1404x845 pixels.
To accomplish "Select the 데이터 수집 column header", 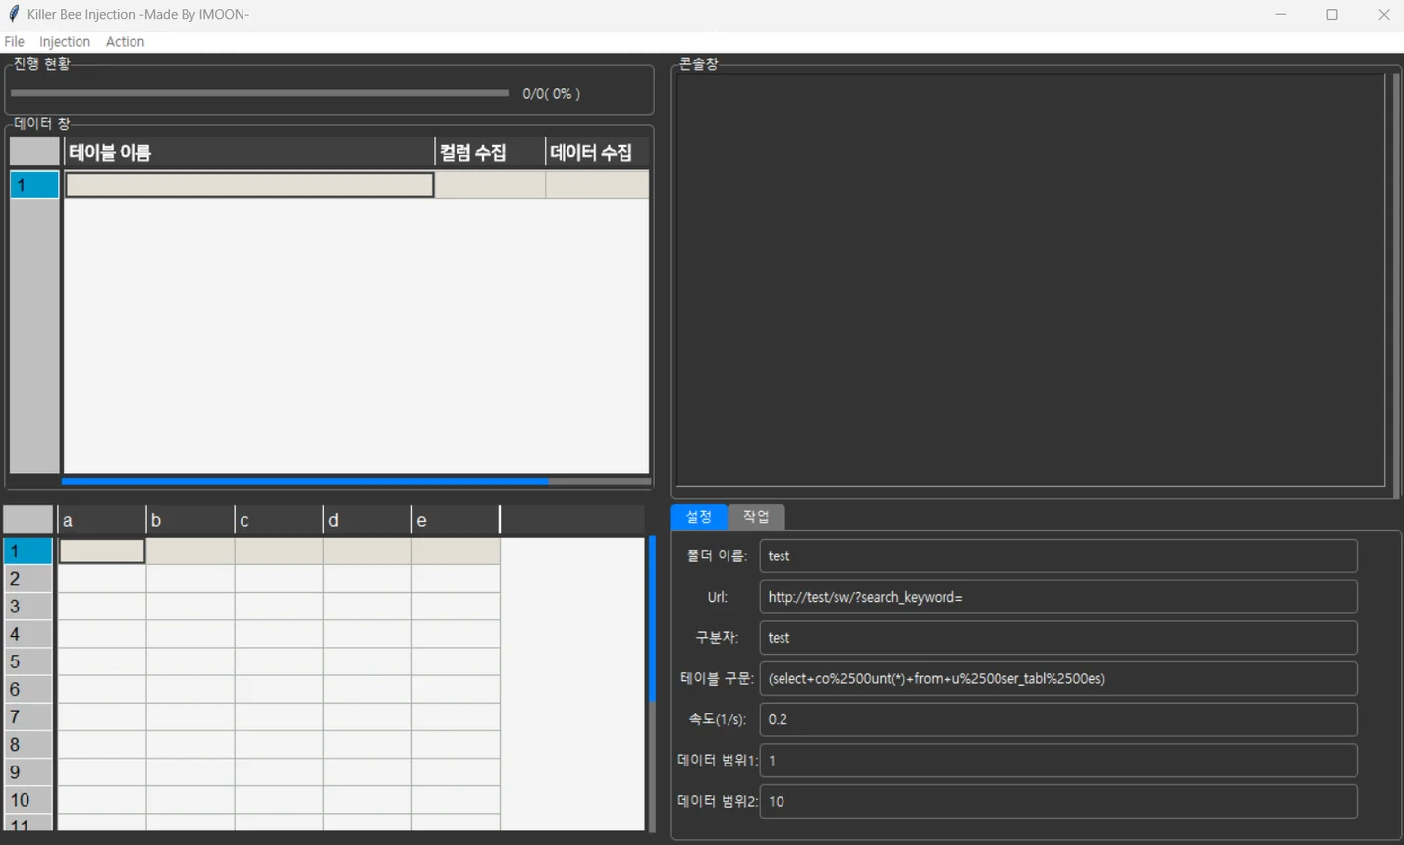I will 597,152.
